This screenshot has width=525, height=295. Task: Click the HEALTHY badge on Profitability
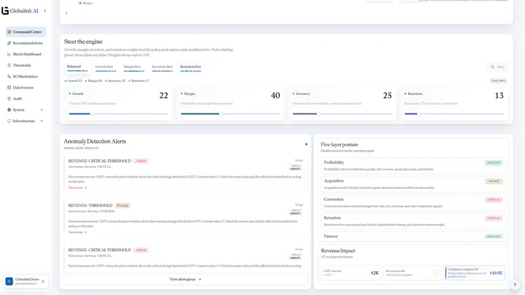point(493,163)
